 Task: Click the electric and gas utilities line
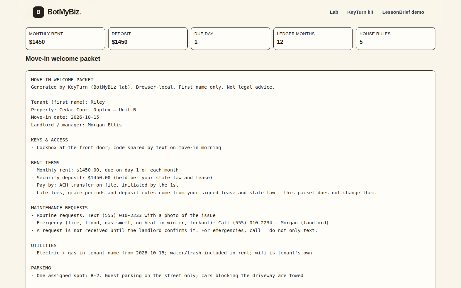[x=171, y=253]
